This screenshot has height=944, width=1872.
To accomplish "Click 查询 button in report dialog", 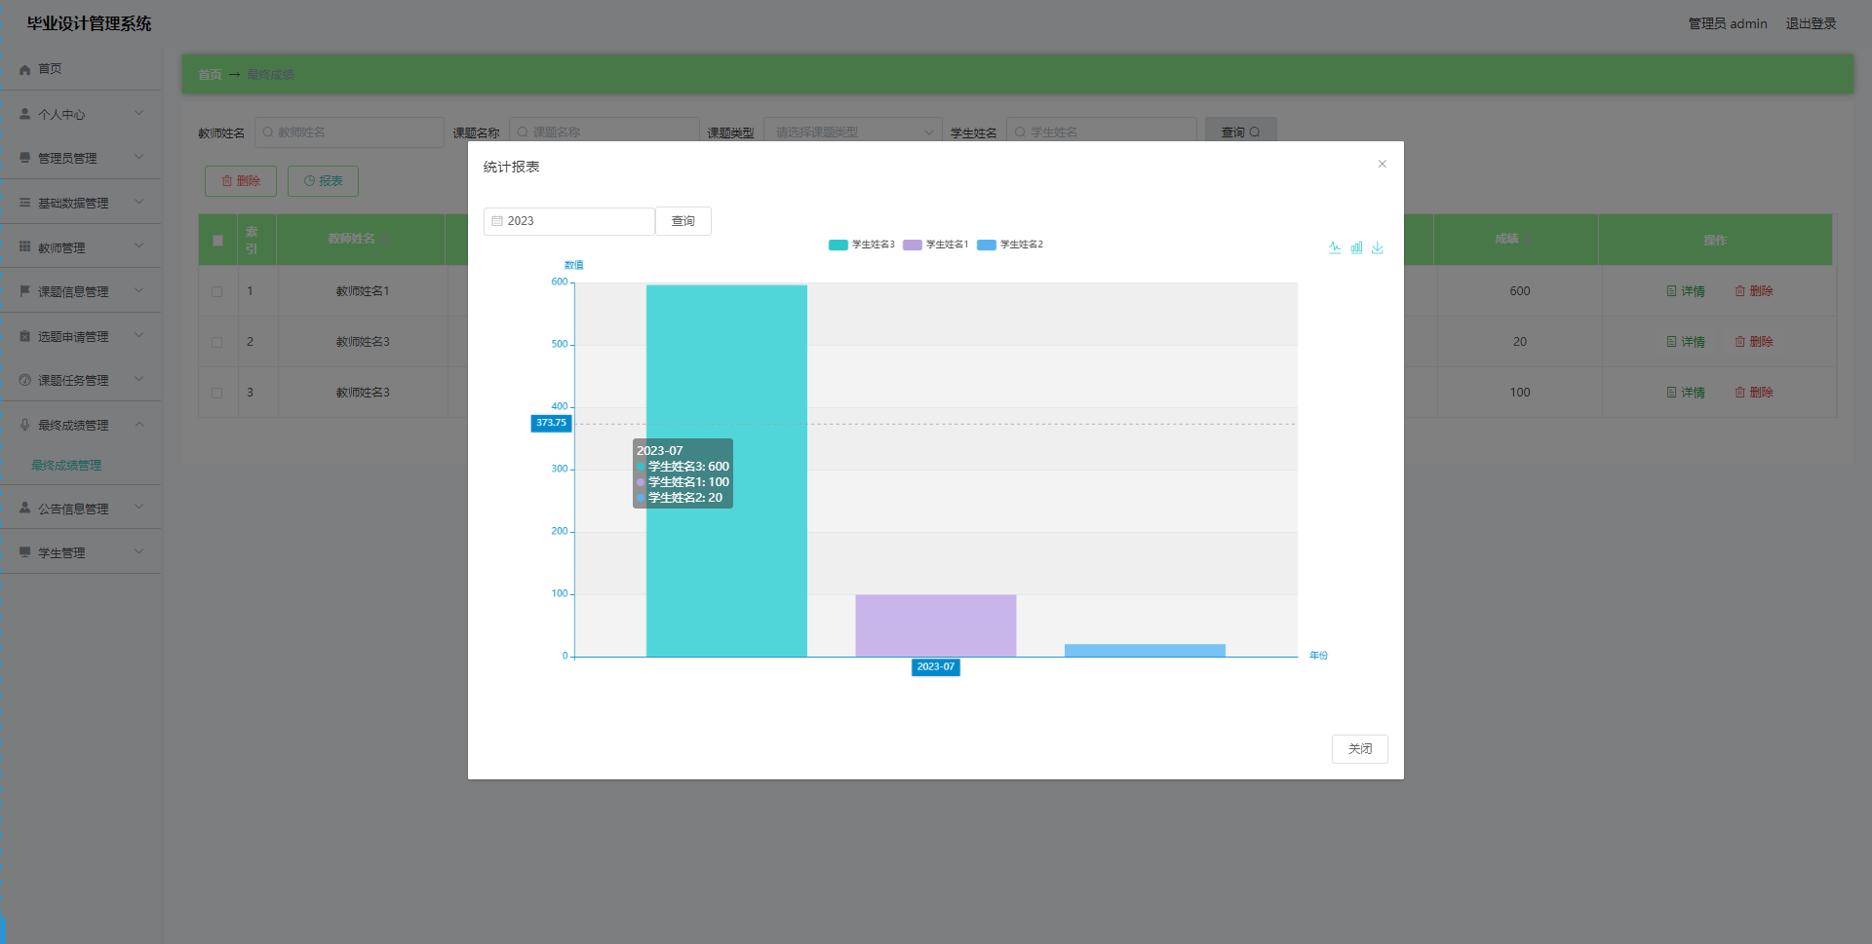I will (683, 221).
